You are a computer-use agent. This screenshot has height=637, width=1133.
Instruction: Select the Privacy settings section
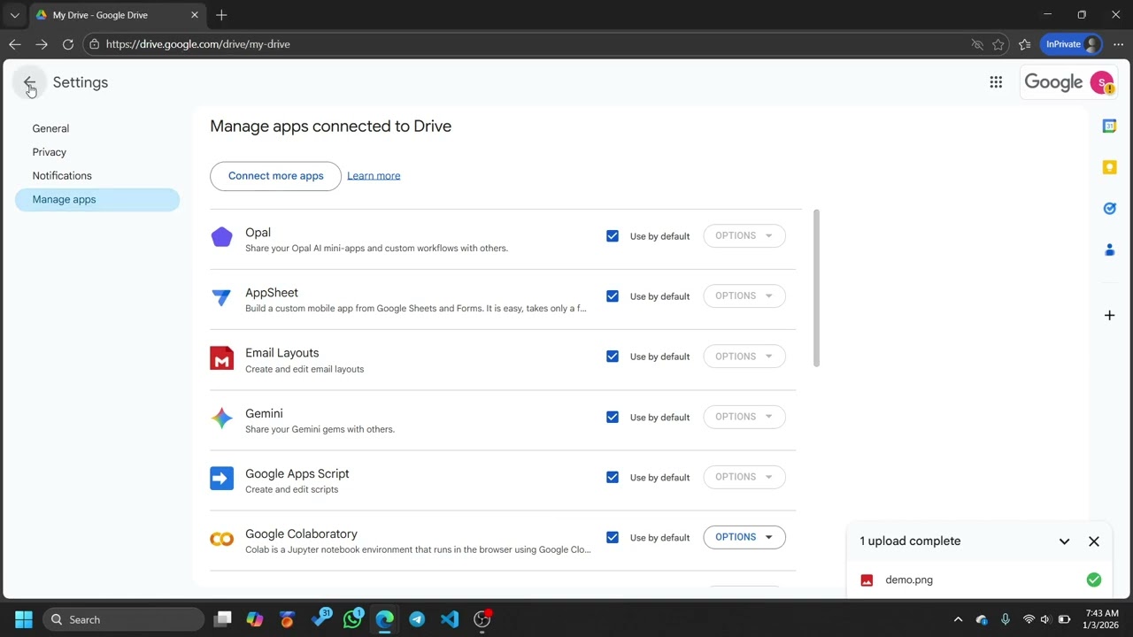point(50,152)
